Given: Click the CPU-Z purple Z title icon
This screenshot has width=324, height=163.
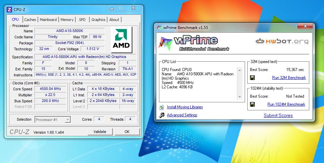Looking at the screenshot, I should pos(9,10).
